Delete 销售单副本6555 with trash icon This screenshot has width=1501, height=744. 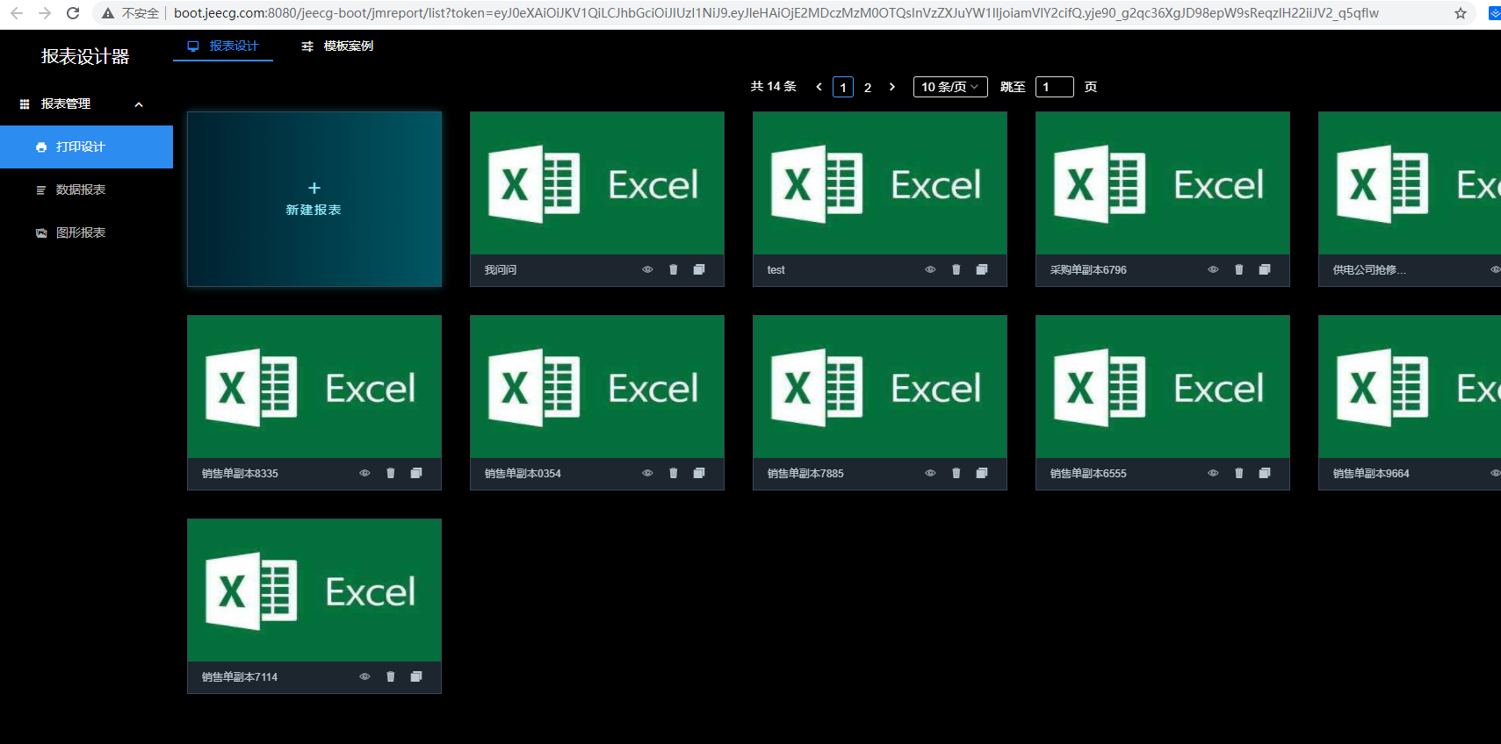coord(1239,473)
